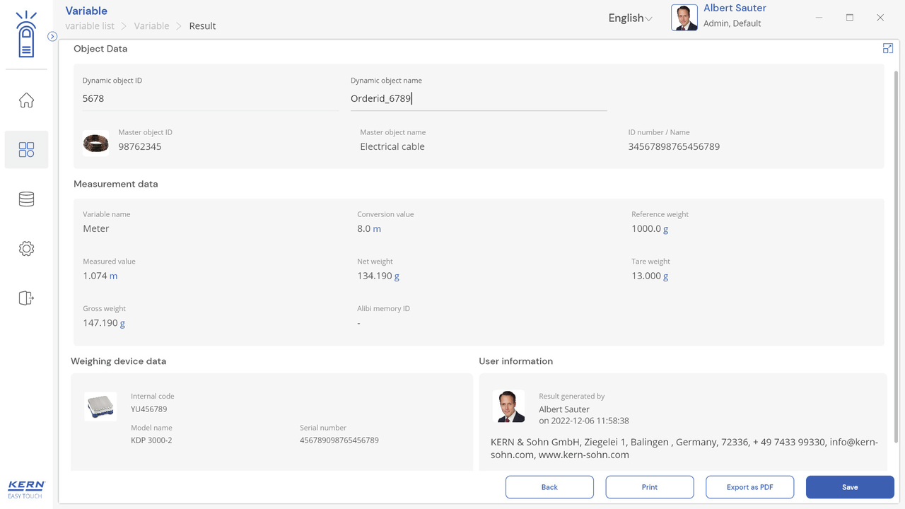
Task: Click the KERN Easy Touch footer logo
Action: (x=26, y=489)
